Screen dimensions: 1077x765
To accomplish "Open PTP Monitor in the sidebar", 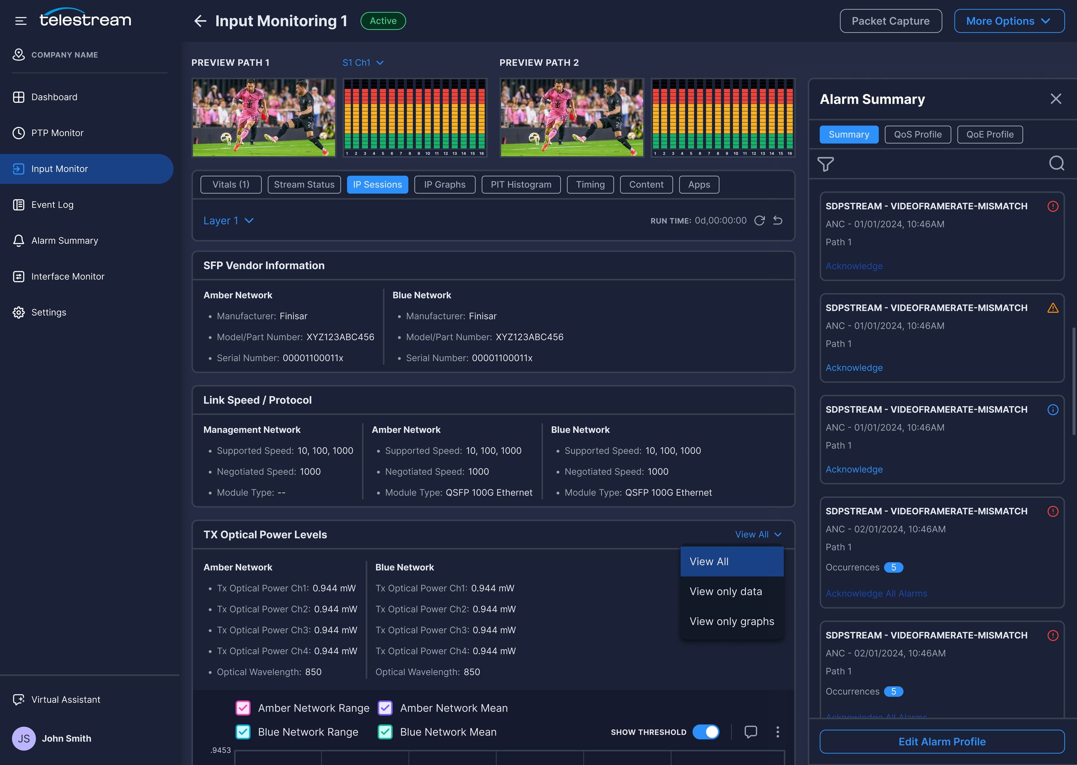I will click(57, 133).
